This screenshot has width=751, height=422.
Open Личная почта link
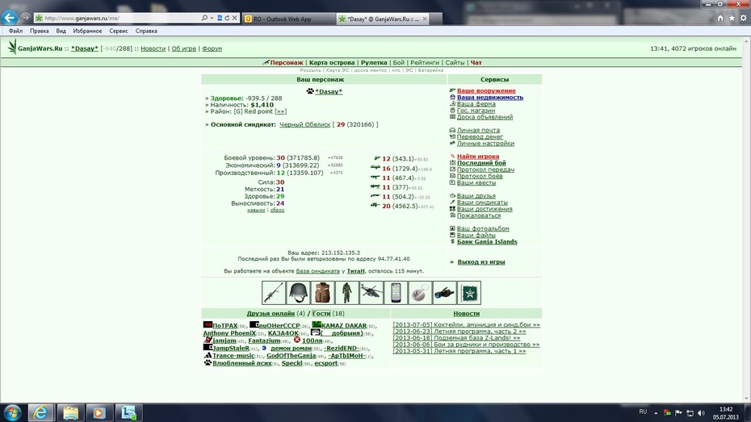point(478,130)
